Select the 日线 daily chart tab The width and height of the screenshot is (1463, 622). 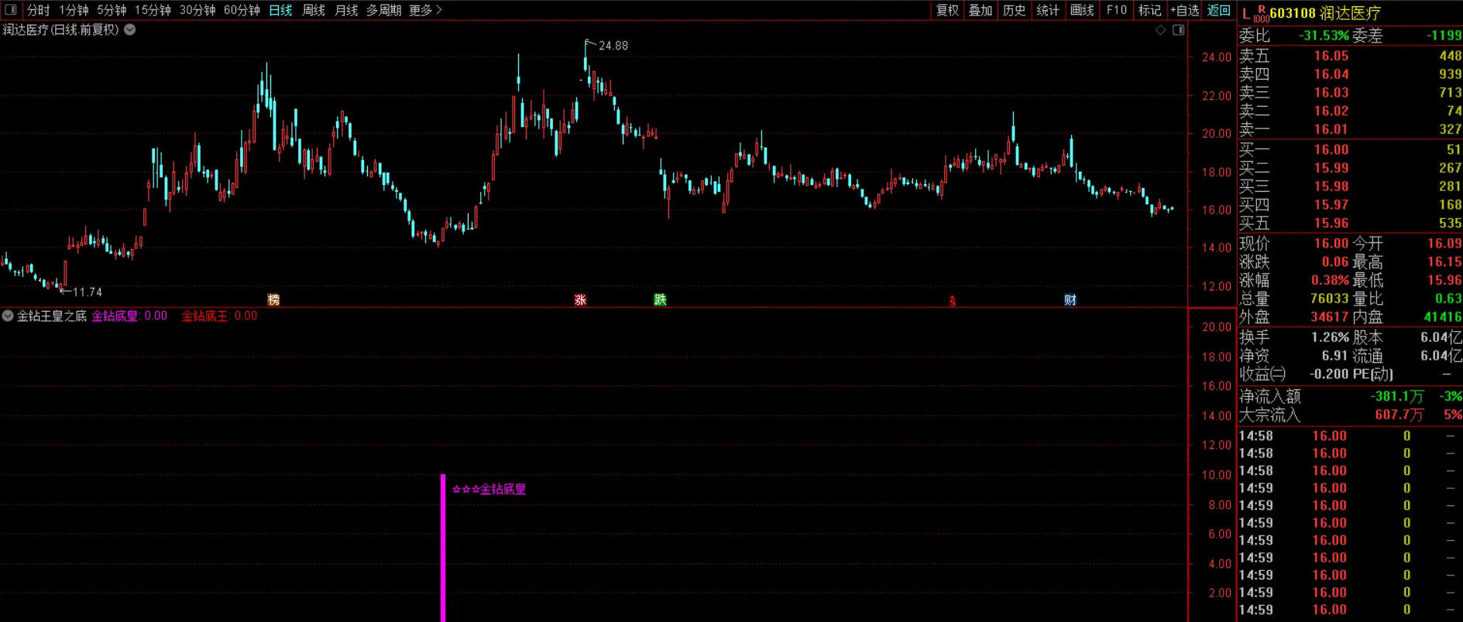[x=280, y=10]
